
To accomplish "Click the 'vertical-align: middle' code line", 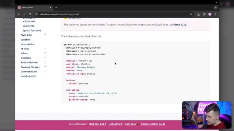I will [x=80, y=74].
